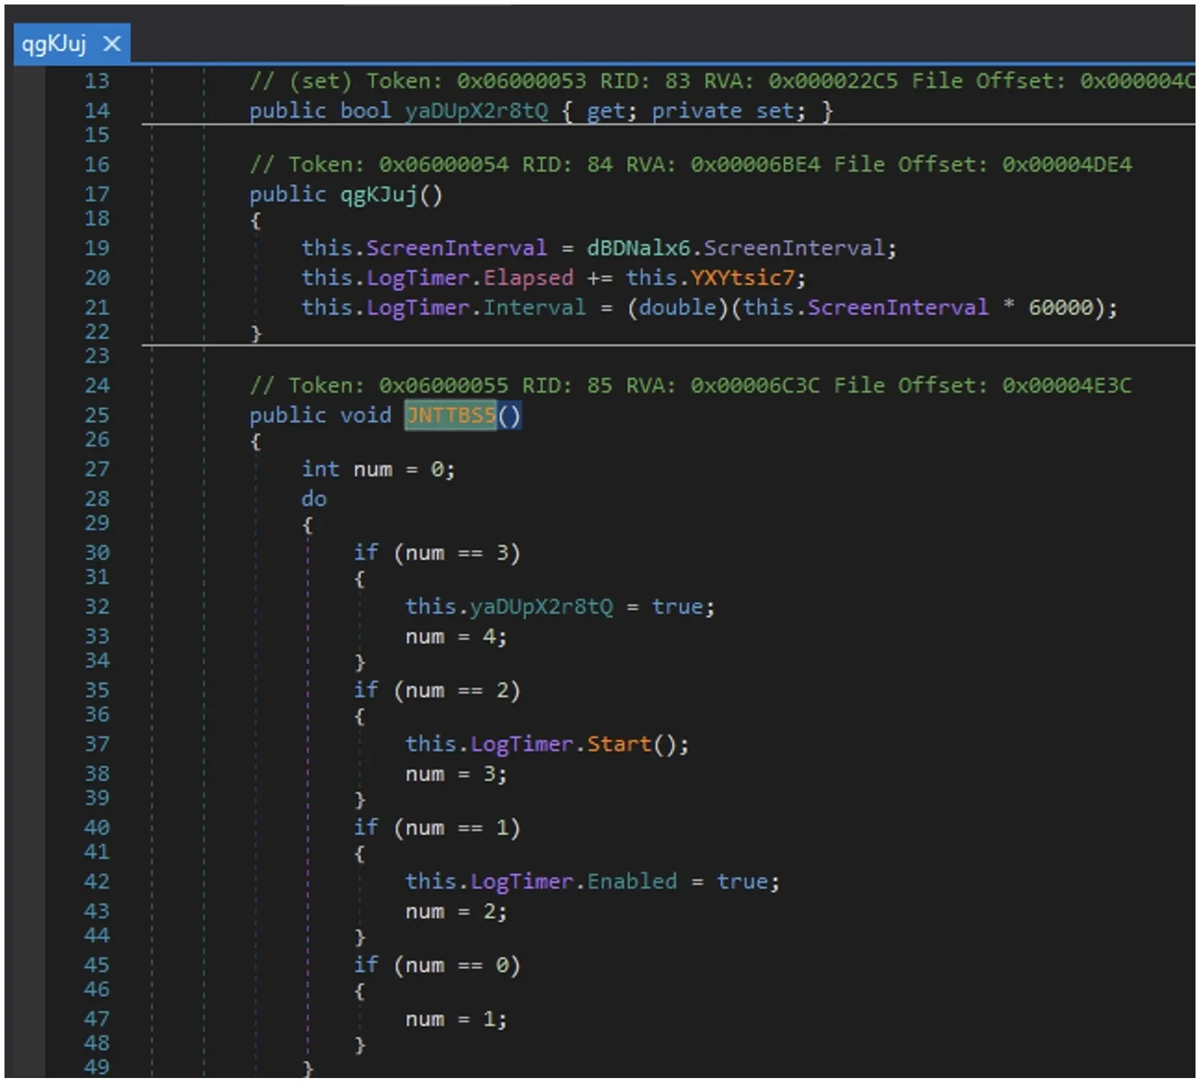
Task: Click the 'do' keyword on line 28
Action: tap(314, 499)
